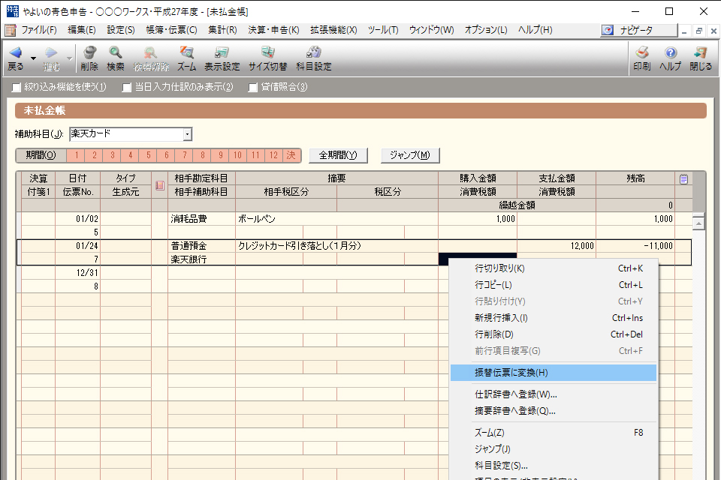Select month 1 in the period bar

click(x=77, y=156)
